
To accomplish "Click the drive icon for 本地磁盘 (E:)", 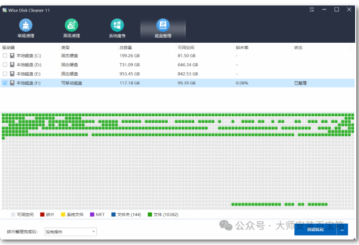I will [12, 73].
